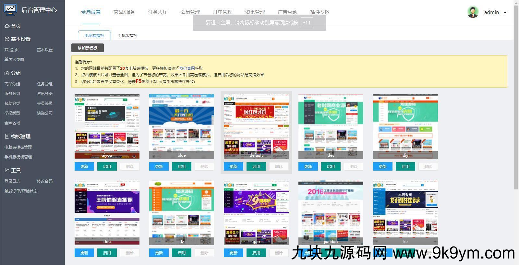Viewport: 519px width, 265px height.
Task: Open 手机版模板管理 in the sidebar
Action: (x=18, y=157)
